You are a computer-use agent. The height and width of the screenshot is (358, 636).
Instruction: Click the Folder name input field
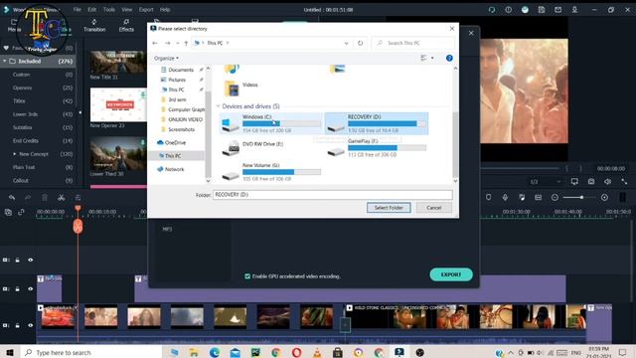[x=333, y=195]
